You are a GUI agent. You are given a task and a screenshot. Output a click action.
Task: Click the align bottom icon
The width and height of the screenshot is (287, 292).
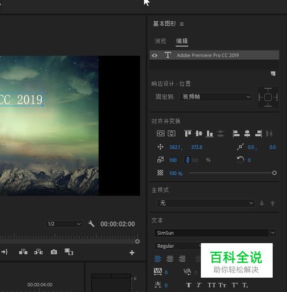point(210,133)
